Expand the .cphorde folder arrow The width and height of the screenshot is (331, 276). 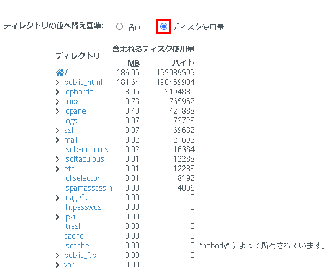tap(58, 92)
